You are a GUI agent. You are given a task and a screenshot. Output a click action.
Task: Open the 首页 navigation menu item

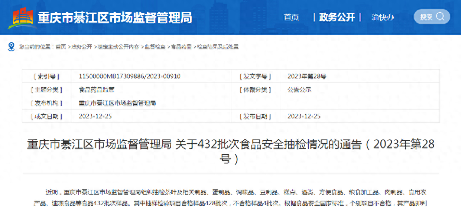coord(291,17)
